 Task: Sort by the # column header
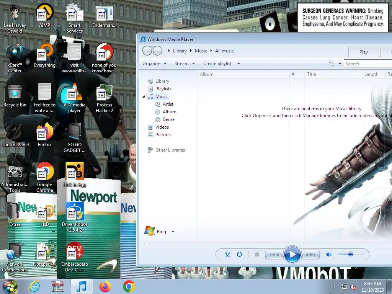[297, 74]
